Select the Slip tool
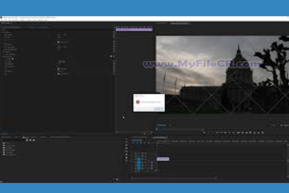The image size is (289, 193). point(126,151)
